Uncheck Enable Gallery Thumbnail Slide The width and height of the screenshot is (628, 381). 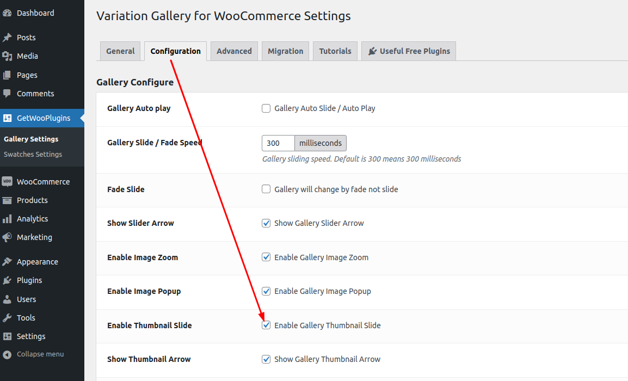coord(266,325)
